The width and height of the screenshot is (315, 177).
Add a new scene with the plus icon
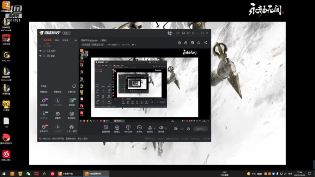pos(76,41)
